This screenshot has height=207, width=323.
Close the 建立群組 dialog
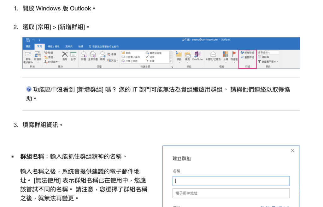click(292, 151)
